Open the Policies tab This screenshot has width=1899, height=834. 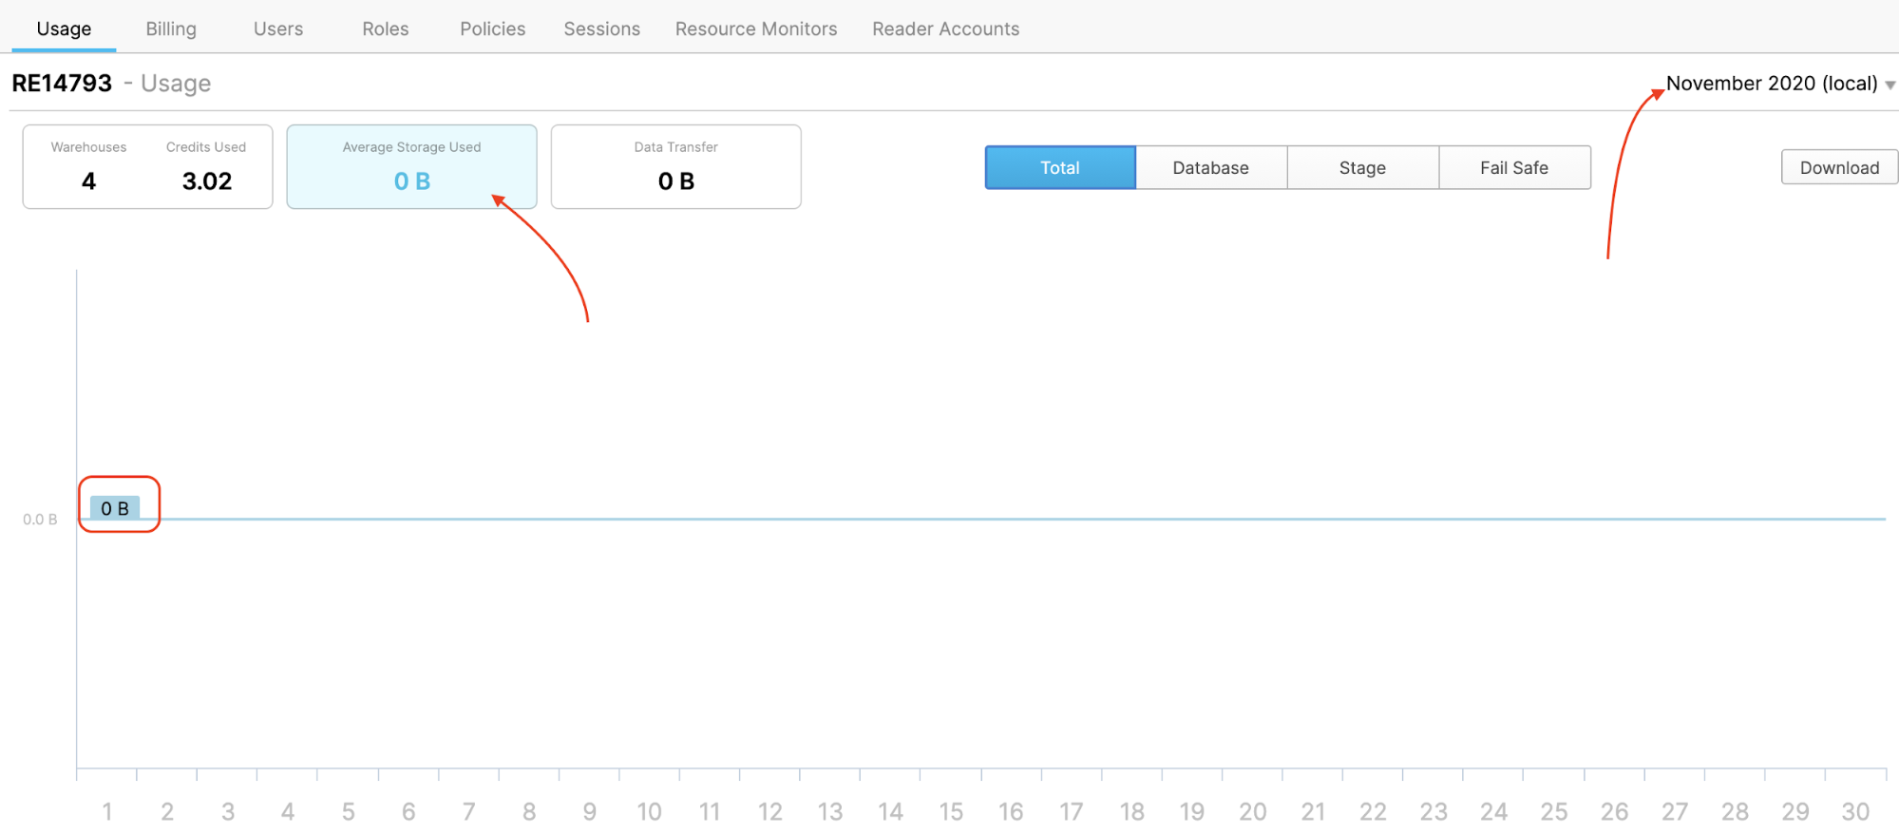pos(492,28)
